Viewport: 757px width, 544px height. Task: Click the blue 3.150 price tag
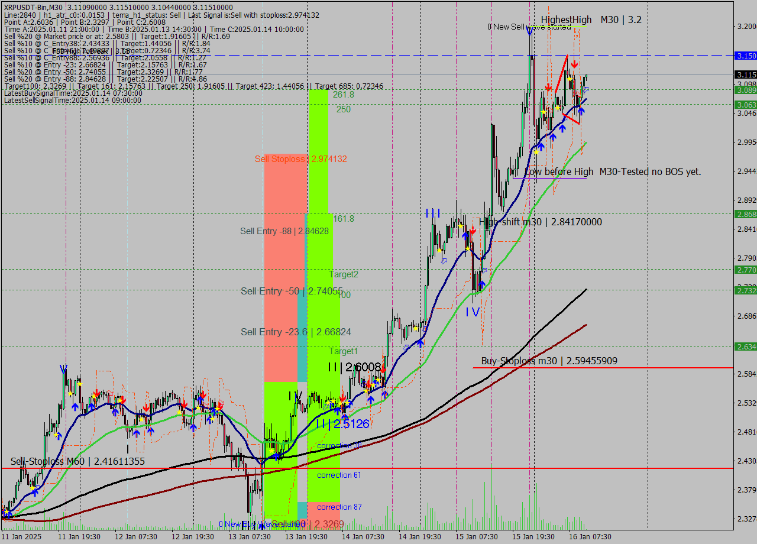click(746, 56)
